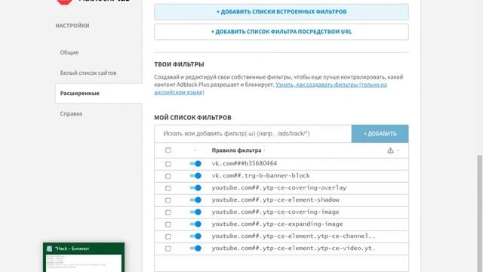
Task: Turn off ytp-ce-covering-overlay filter switch
Action: (x=195, y=188)
